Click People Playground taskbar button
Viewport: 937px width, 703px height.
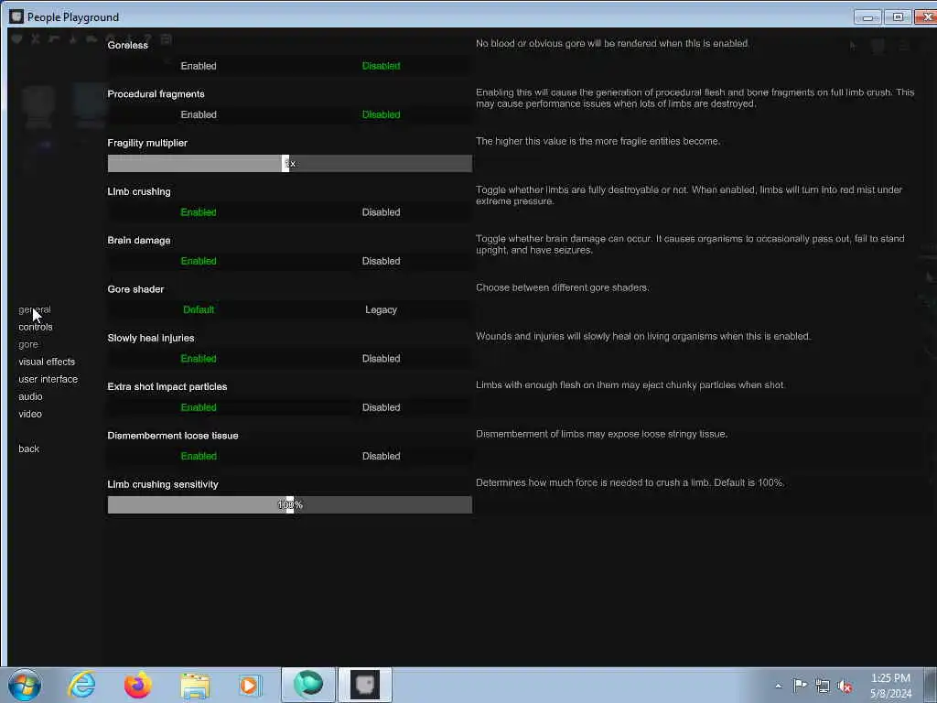tap(365, 685)
